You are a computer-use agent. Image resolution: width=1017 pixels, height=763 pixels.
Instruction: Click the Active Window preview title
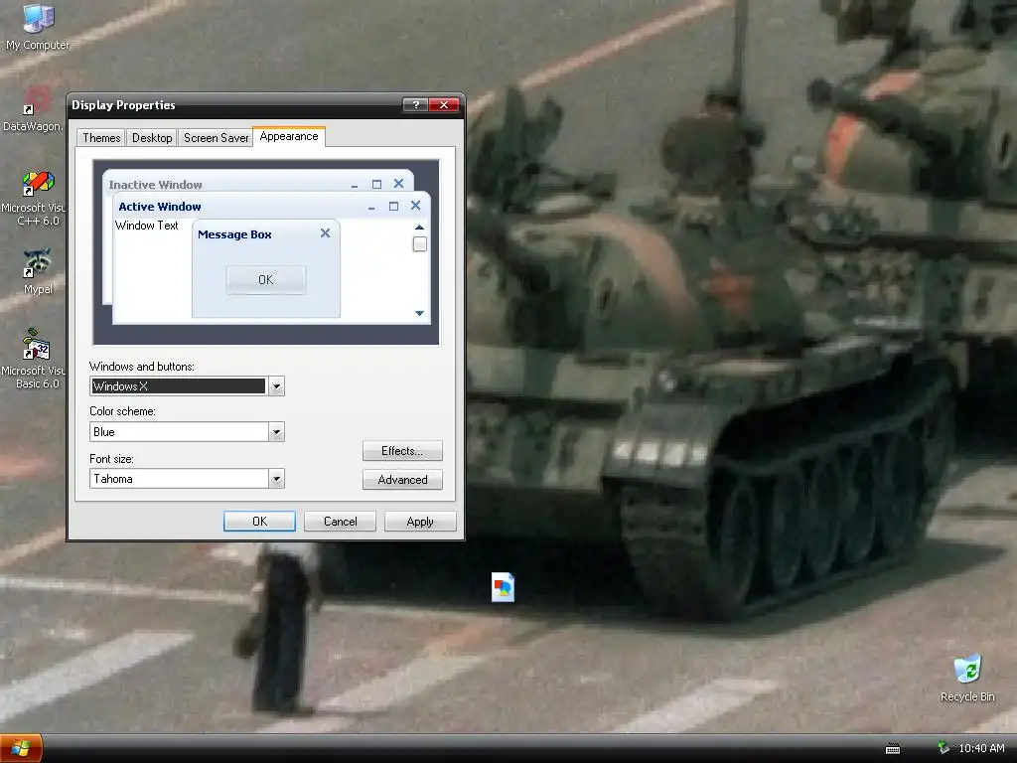point(160,207)
